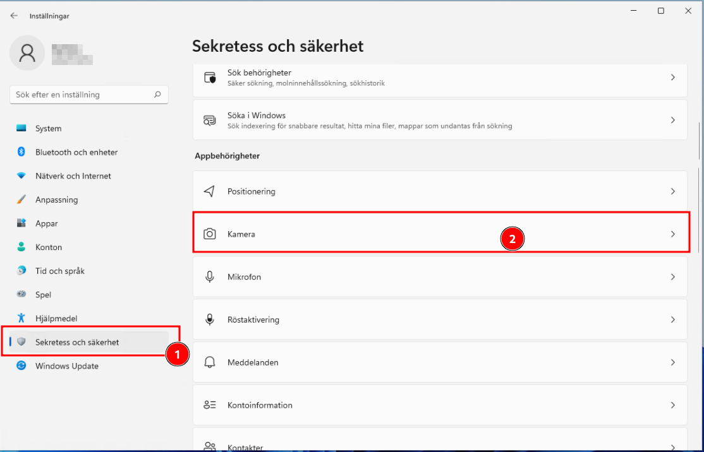Click the Hjälpmedel accessibility icon

click(21, 318)
